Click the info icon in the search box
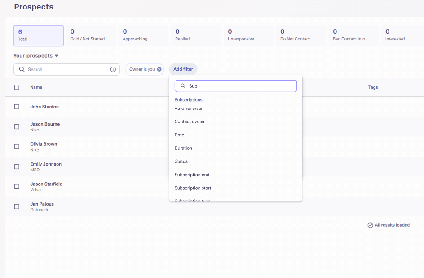This screenshot has height=278, width=424. tap(113, 69)
